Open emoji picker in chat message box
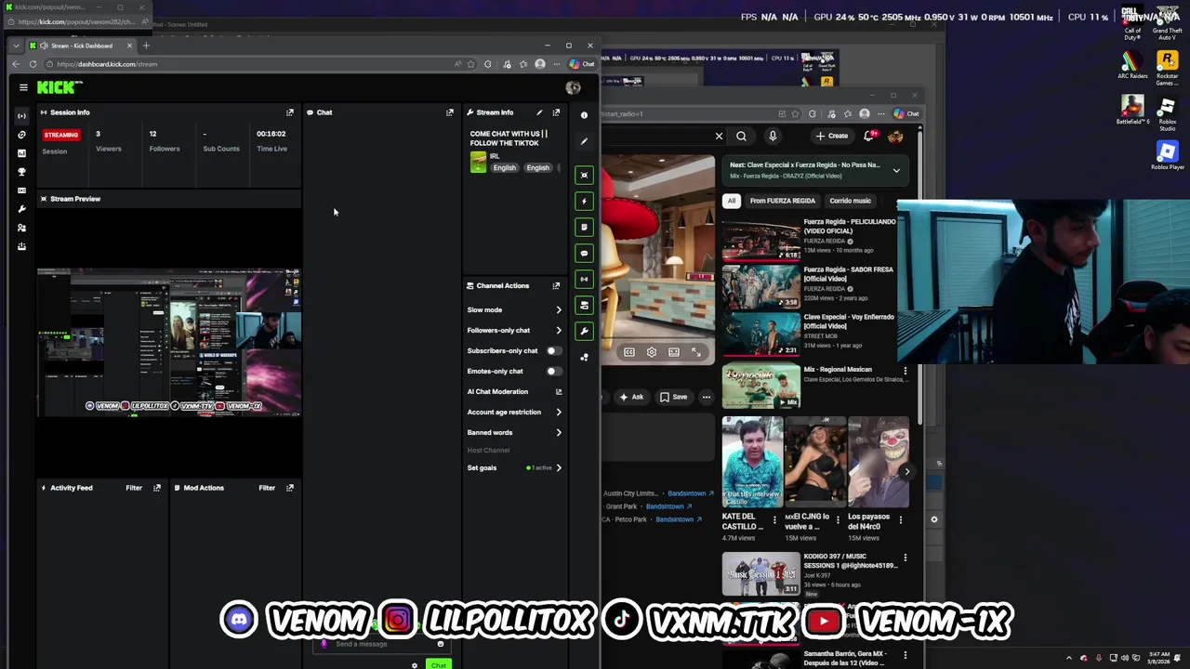Image resolution: width=1190 pixels, height=669 pixels. point(441,644)
